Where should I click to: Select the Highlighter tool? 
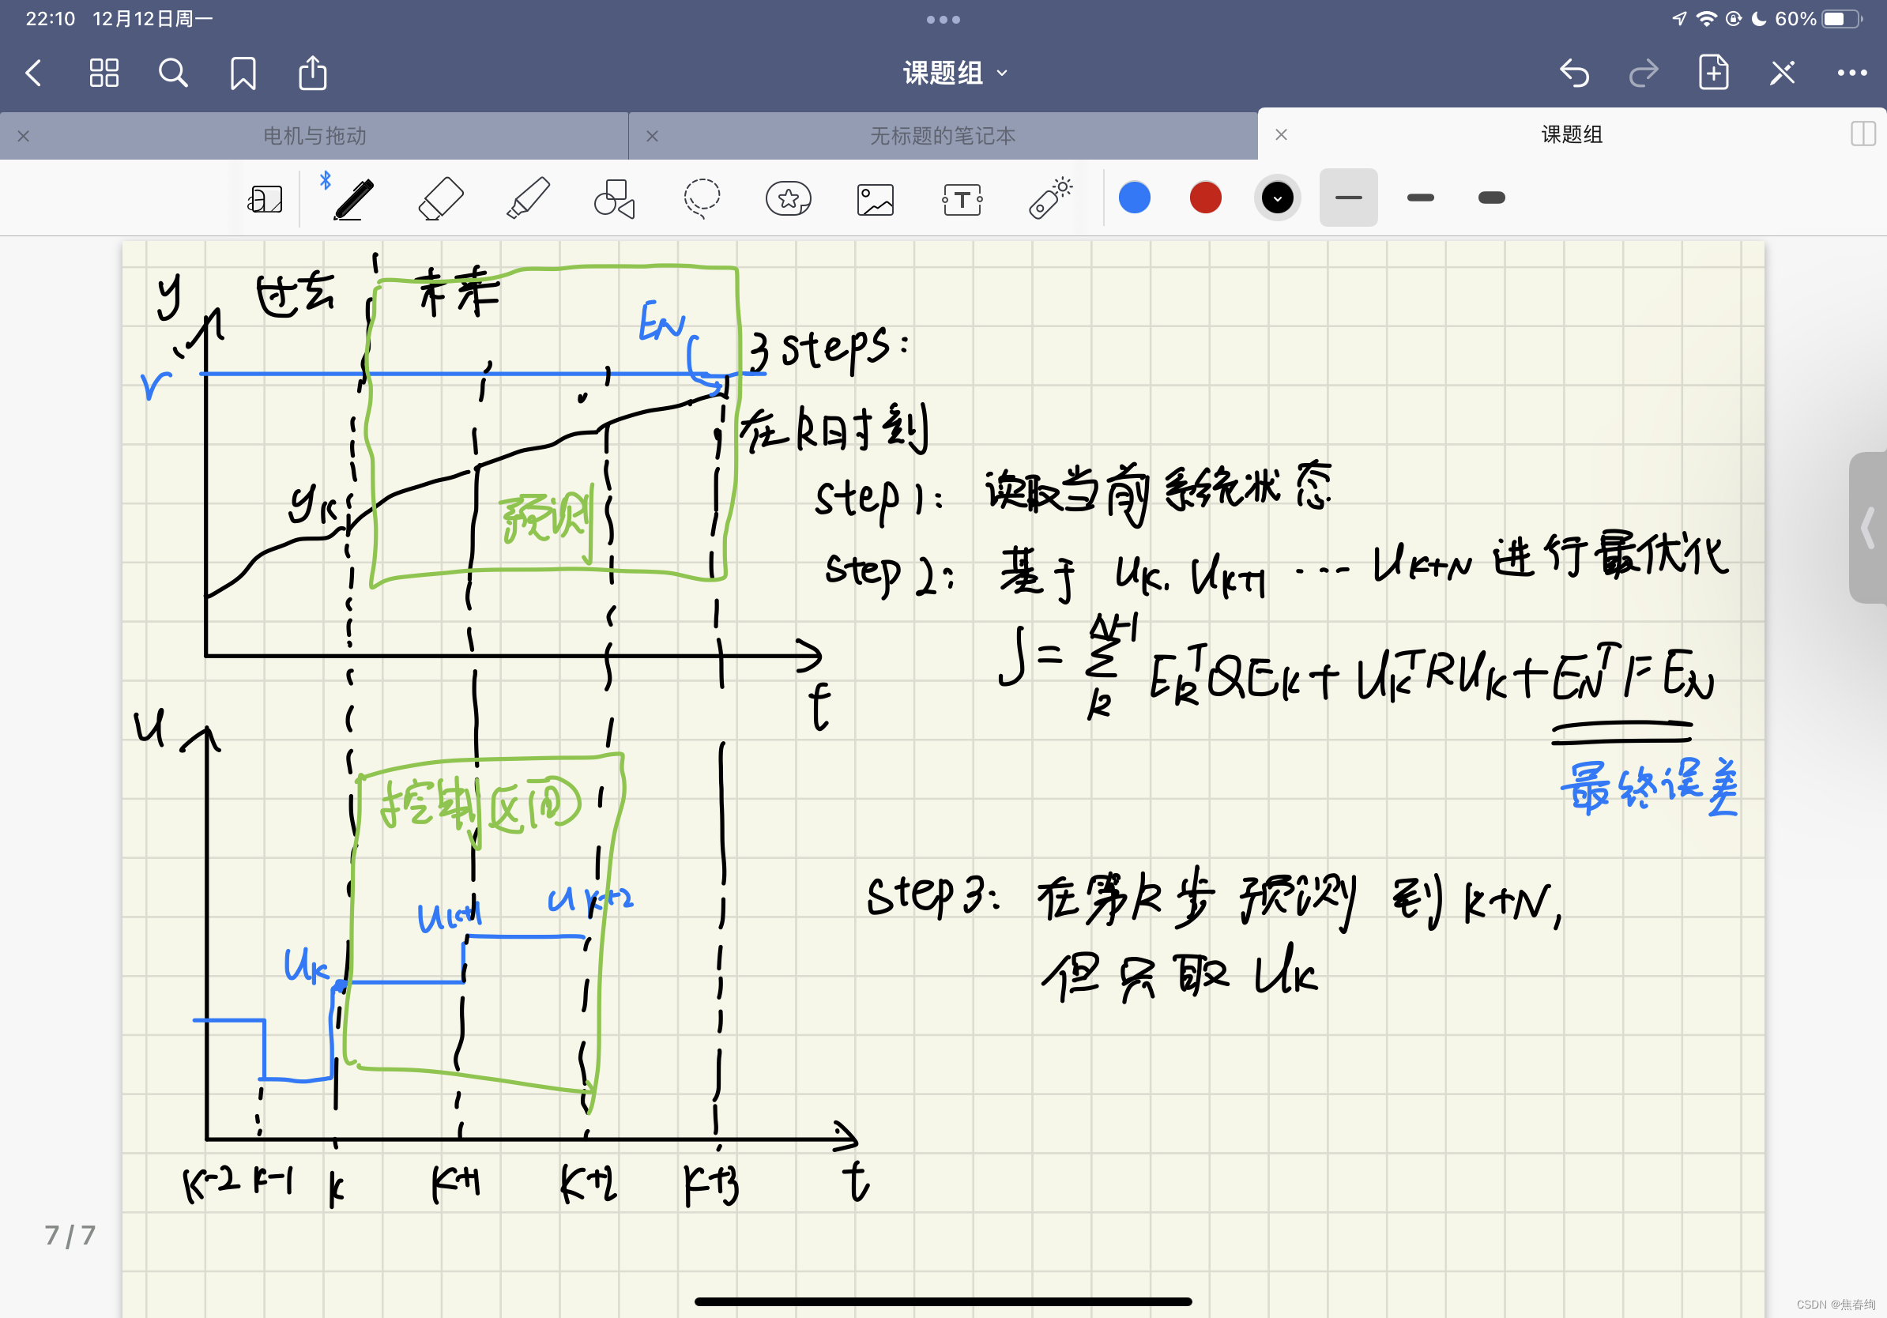pos(528,199)
